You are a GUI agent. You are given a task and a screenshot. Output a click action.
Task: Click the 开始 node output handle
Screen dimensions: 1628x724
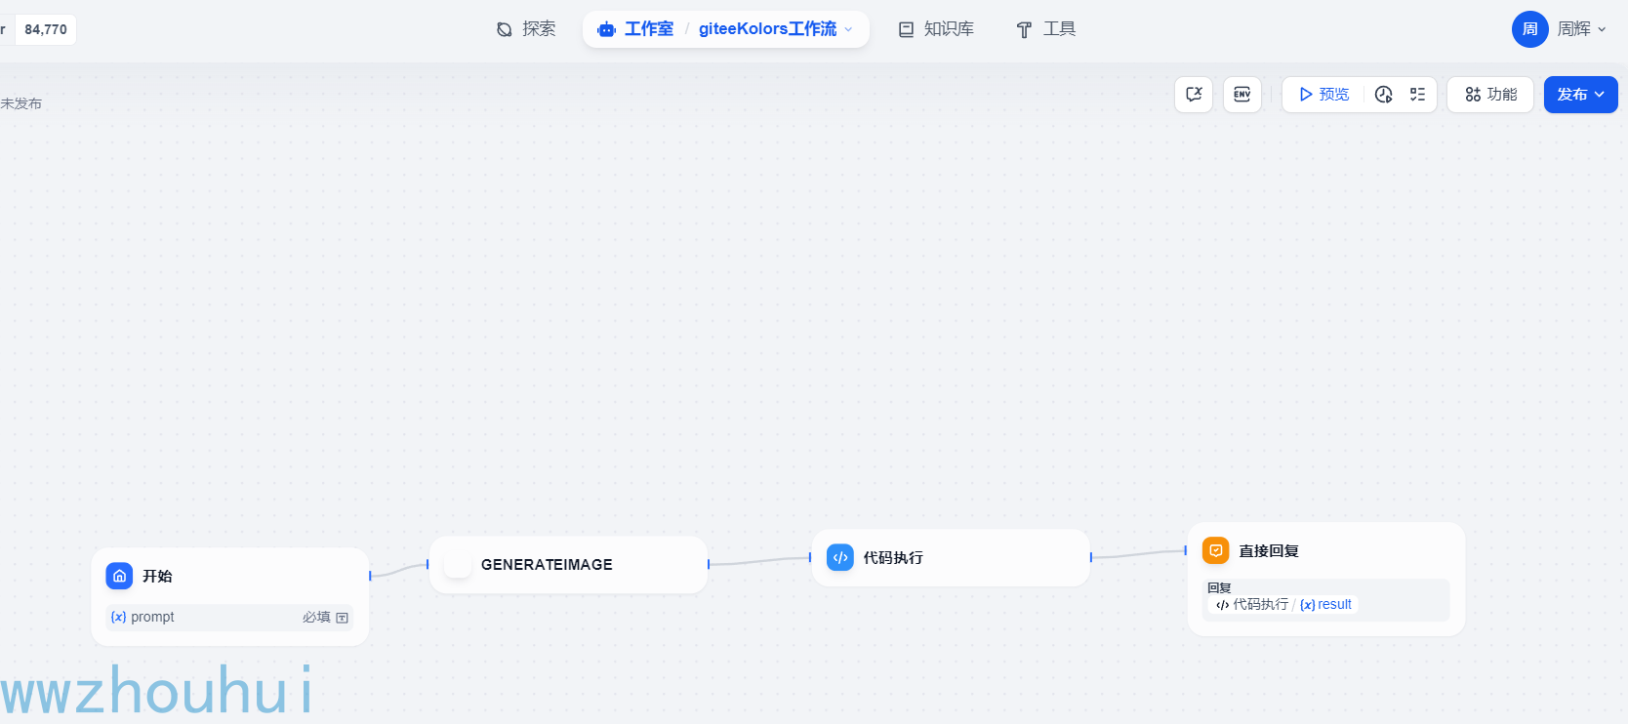pos(370,576)
